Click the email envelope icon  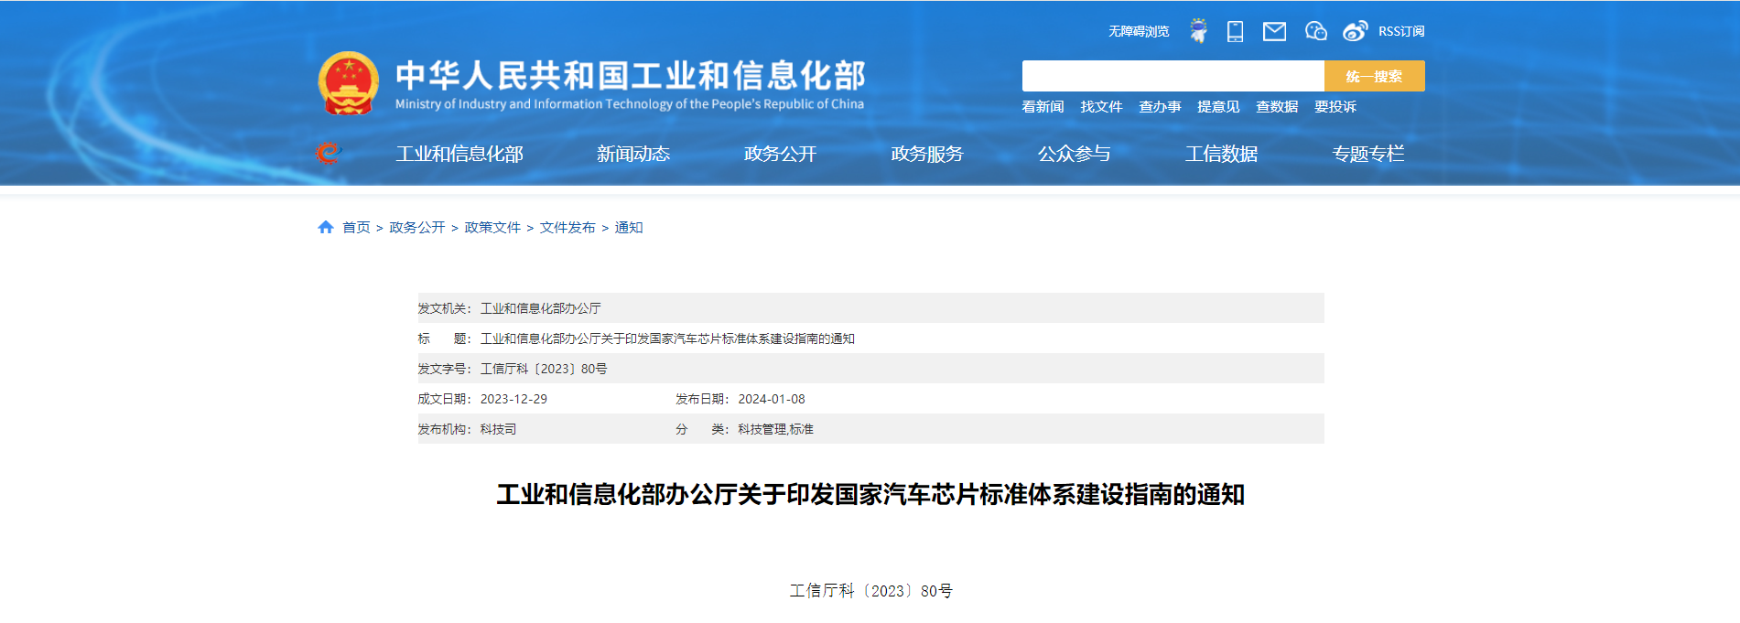click(1274, 32)
